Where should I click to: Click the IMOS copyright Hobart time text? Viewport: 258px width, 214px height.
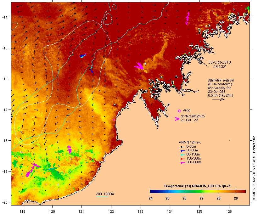coord(254,168)
